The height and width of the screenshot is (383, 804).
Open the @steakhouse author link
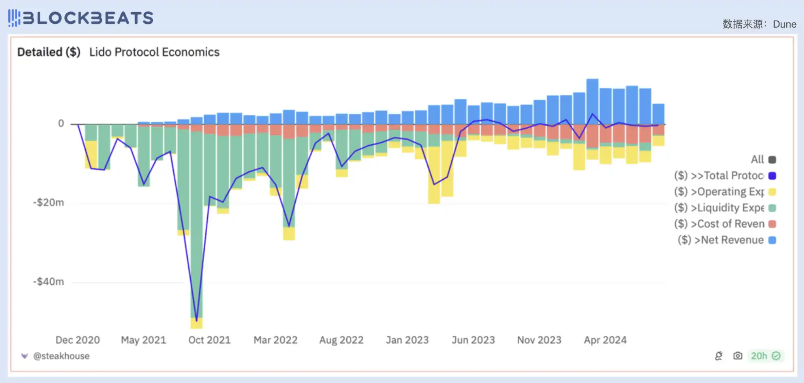61,356
